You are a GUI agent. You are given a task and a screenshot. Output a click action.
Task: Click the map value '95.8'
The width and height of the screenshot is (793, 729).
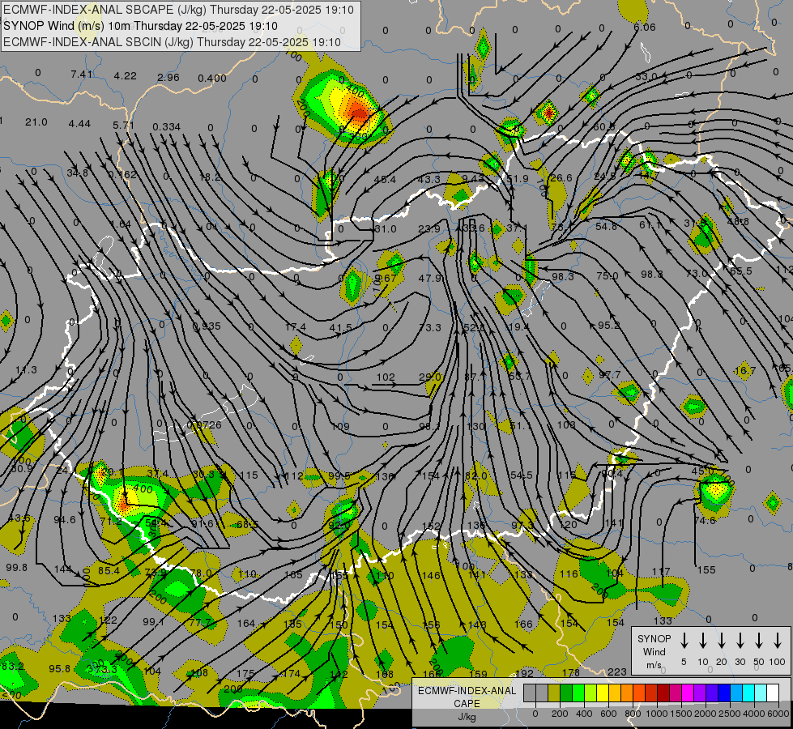(x=60, y=669)
